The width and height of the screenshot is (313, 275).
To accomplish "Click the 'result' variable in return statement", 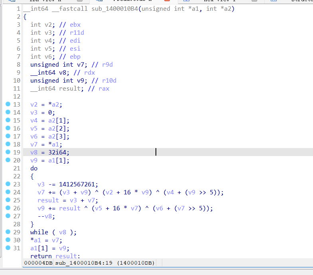I will tap(67, 256).
